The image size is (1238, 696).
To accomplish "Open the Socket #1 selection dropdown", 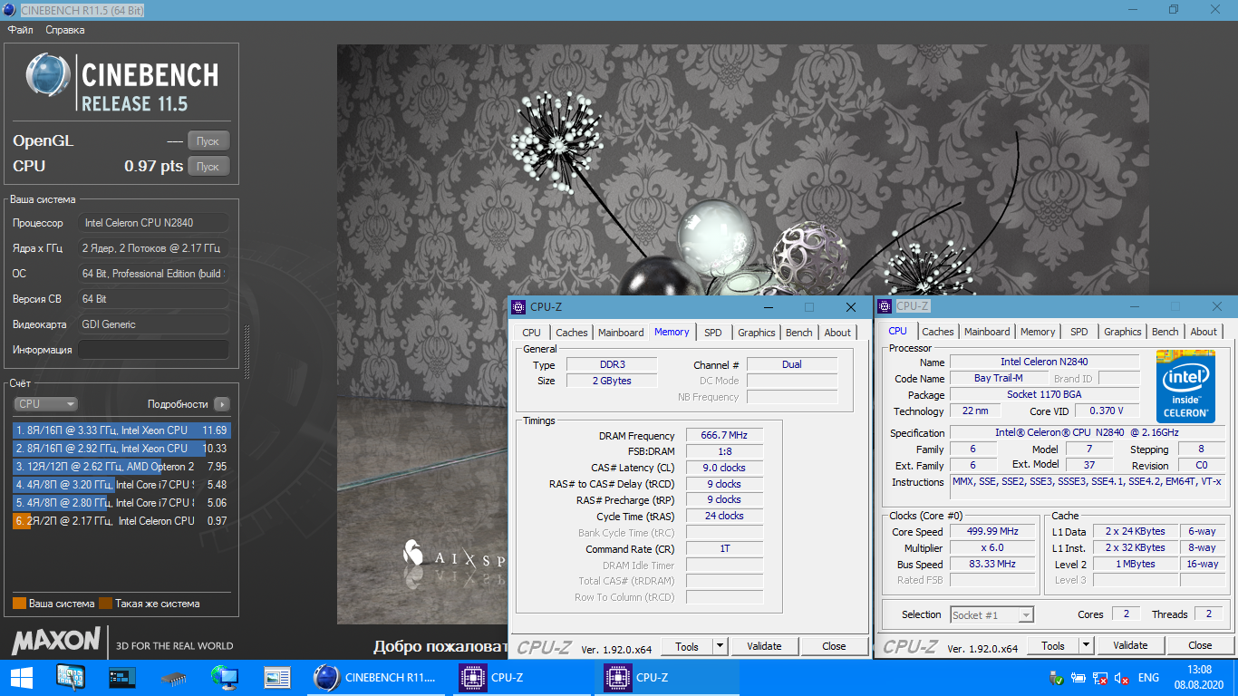I will (991, 614).
